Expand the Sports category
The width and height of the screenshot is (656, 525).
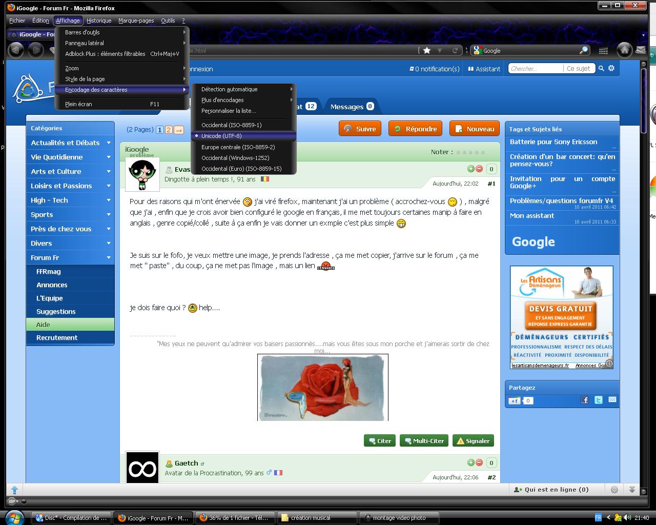70,214
